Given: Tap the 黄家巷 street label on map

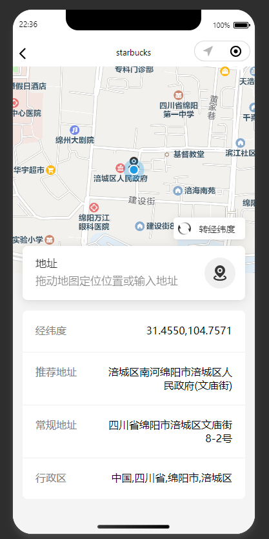Looking at the screenshot, I should coord(212,107).
